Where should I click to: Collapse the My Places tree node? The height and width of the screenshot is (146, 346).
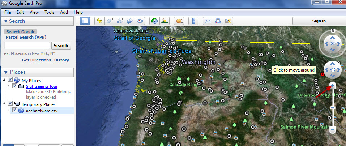[x=4, y=80]
